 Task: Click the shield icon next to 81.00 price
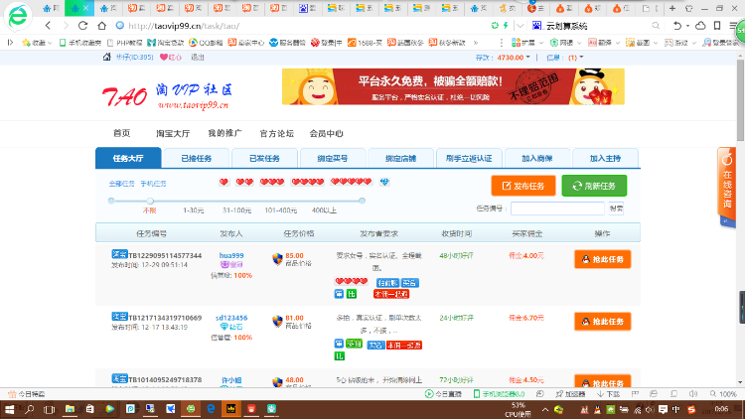[x=277, y=321]
